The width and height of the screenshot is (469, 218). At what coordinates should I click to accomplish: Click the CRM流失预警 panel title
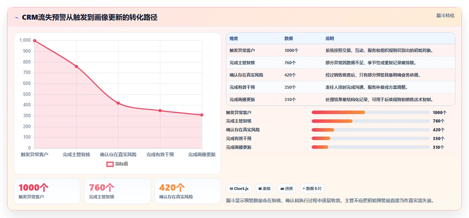[x=90, y=18]
